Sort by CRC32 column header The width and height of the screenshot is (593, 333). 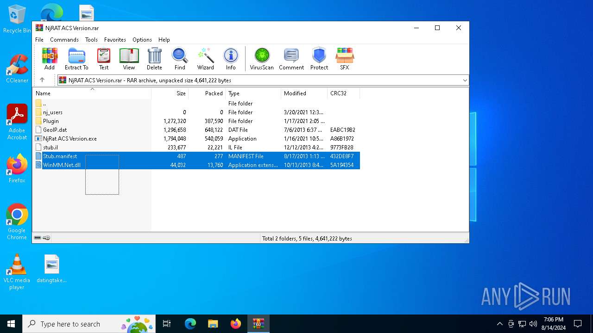(344, 93)
